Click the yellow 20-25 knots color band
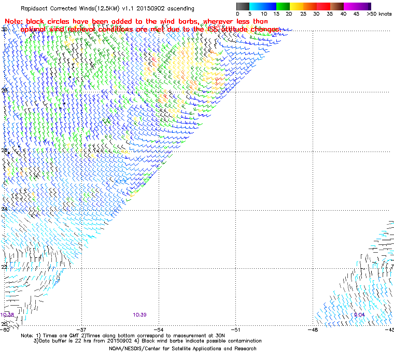This screenshot has height=357, width=394. (297, 6)
